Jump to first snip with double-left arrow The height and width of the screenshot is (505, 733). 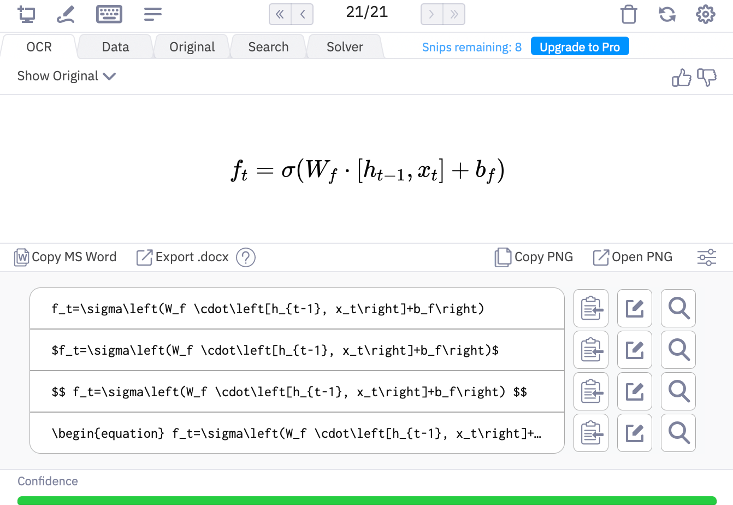(280, 14)
